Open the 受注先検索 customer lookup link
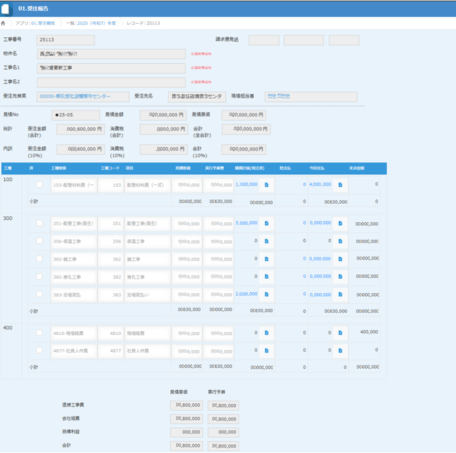This screenshot has width=456, height=453. (x=74, y=97)
